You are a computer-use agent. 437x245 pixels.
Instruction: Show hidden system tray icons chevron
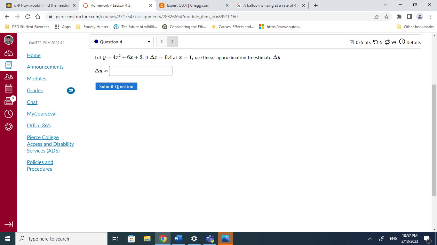(370, 239)
